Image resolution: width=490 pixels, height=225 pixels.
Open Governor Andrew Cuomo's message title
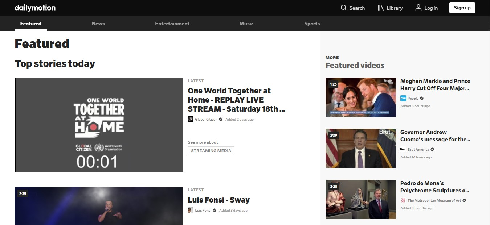435,136
